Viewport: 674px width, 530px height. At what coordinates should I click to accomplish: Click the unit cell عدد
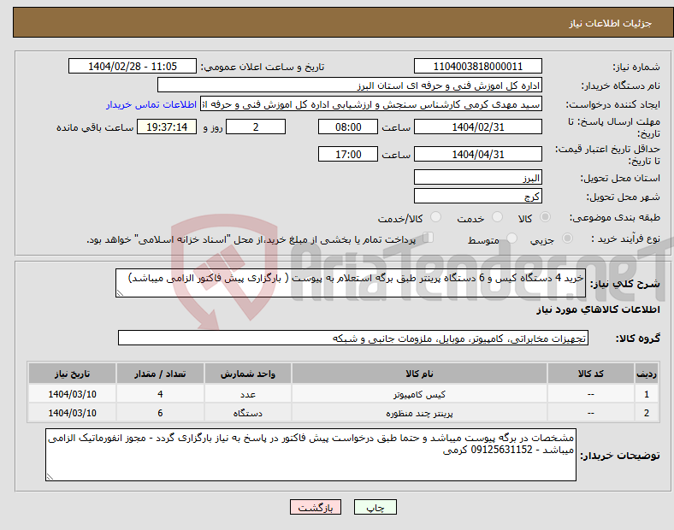pyautogui.click(x=247, y=393)
